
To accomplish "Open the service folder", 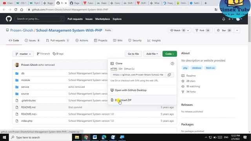I will coord(25,87).
